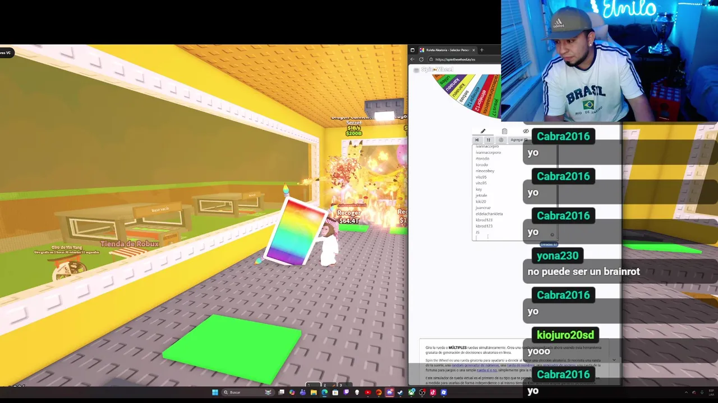Switch to Microsoft Edge in taskbar
718x403 pixels.
(324, 392)
